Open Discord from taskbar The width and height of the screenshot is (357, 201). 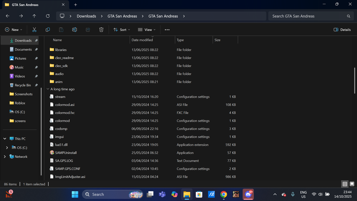point(248,194)
